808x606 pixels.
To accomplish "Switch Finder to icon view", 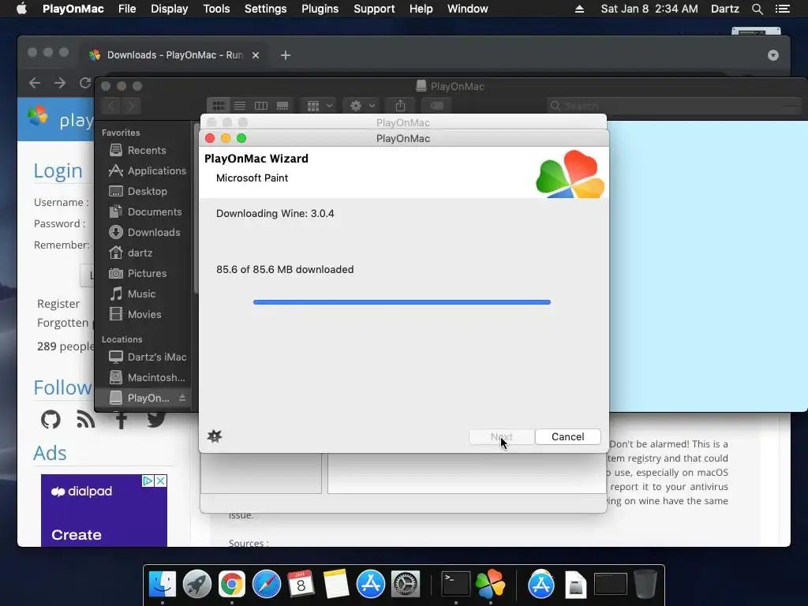I will [x=219, y=106].
